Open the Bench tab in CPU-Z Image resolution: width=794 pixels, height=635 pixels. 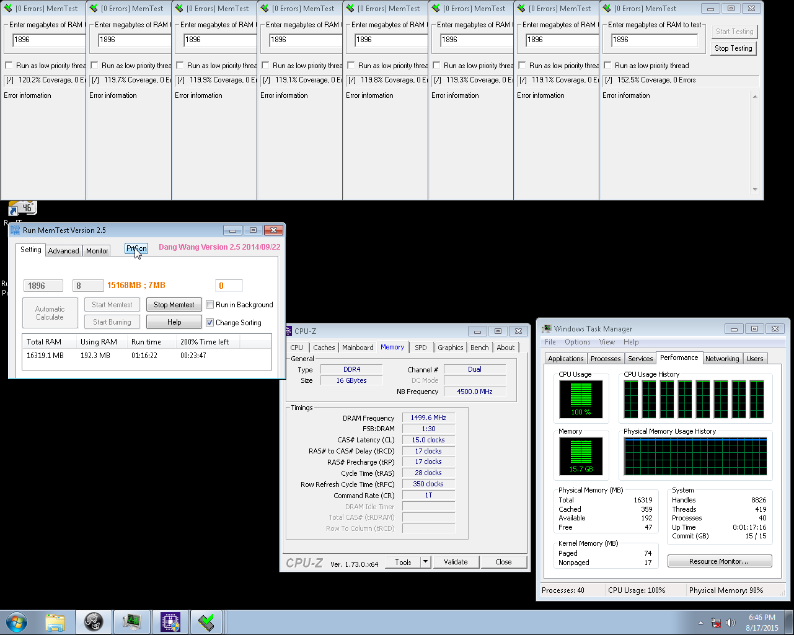tap(480, 348)
